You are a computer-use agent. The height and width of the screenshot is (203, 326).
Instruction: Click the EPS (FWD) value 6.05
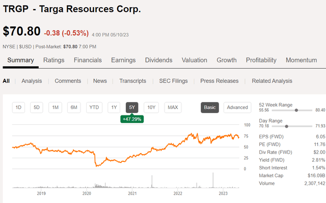point(320,136)
